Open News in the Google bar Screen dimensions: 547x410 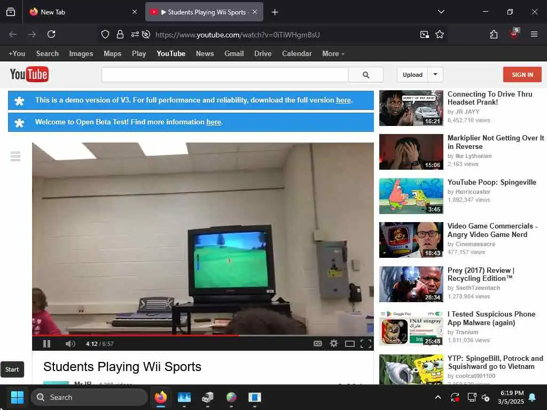pos(205,54)
